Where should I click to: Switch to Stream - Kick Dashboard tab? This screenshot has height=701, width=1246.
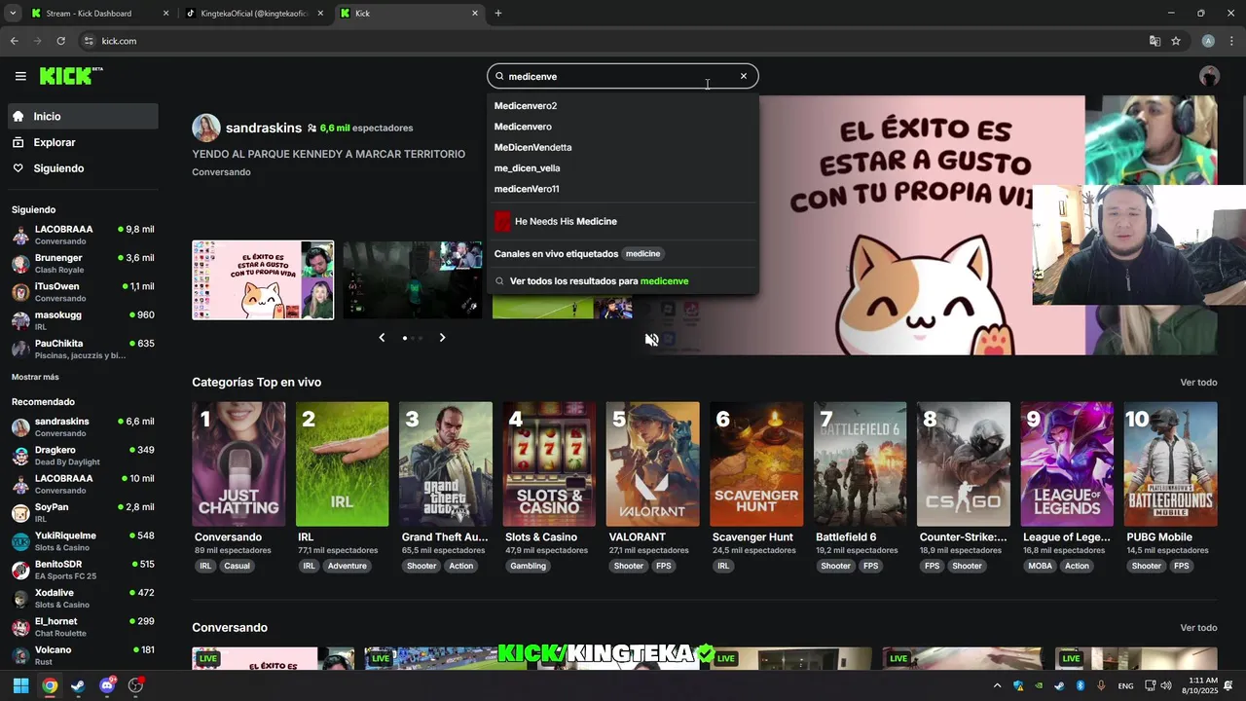coord(97,14)
